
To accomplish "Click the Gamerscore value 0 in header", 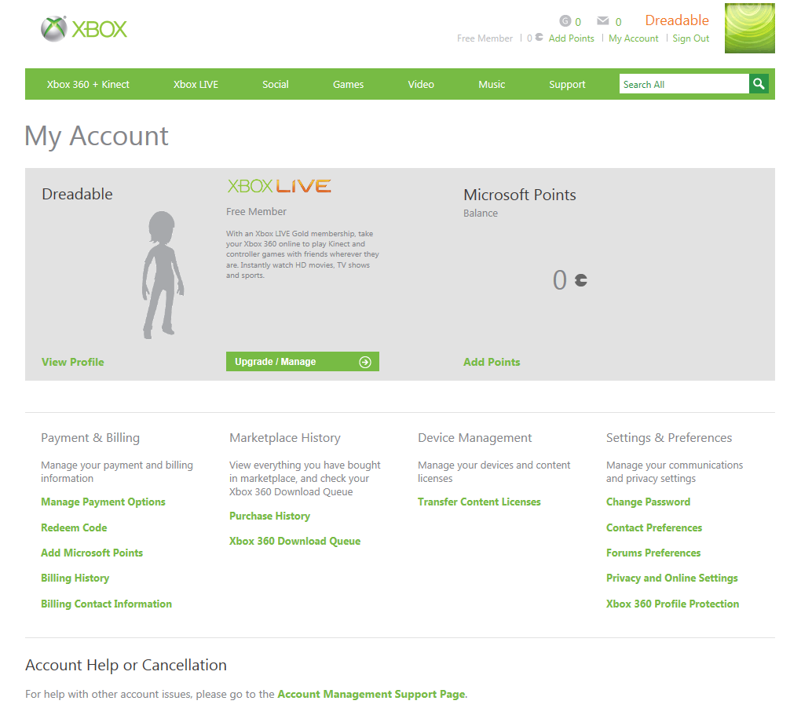I will point(578,22).
